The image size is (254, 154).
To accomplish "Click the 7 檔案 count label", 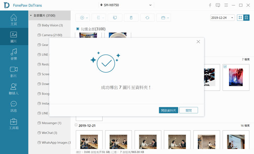I will (246, 59).
